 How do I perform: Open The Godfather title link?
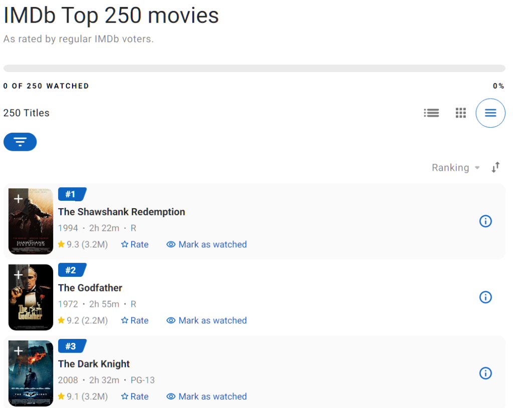tap(90, 288)
